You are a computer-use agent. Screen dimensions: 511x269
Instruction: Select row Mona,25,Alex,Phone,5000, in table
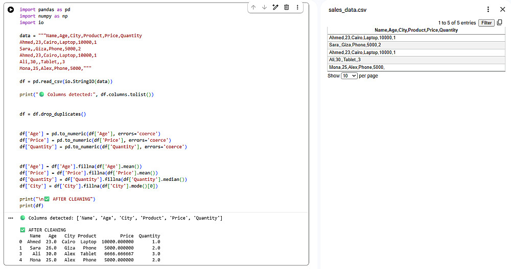pyautogui.click(x=416, y=67)
